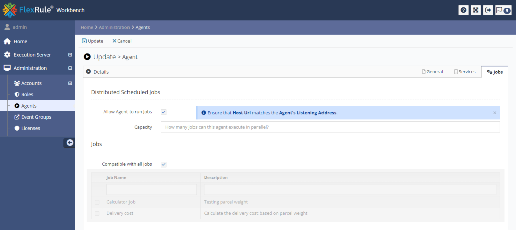
Task: Click the sign out icon
Action: (x=488, y=10)
